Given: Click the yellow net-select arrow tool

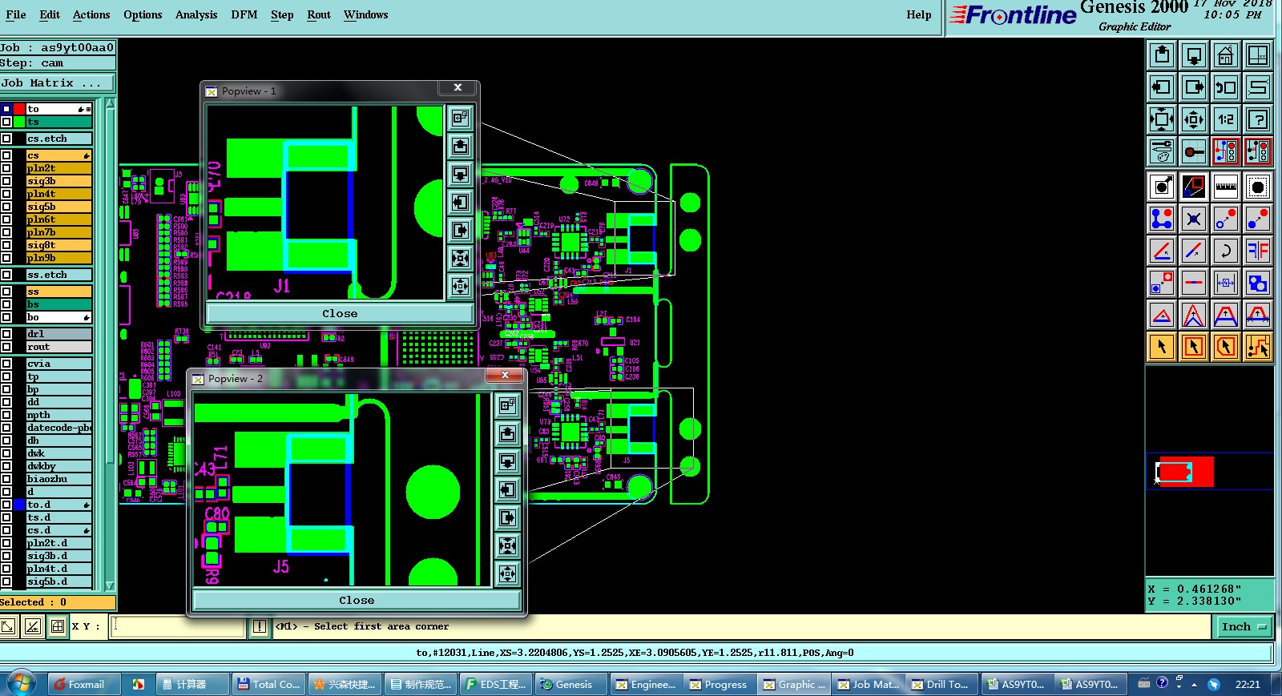Looking at the screenshot, I should [1258, 347].
